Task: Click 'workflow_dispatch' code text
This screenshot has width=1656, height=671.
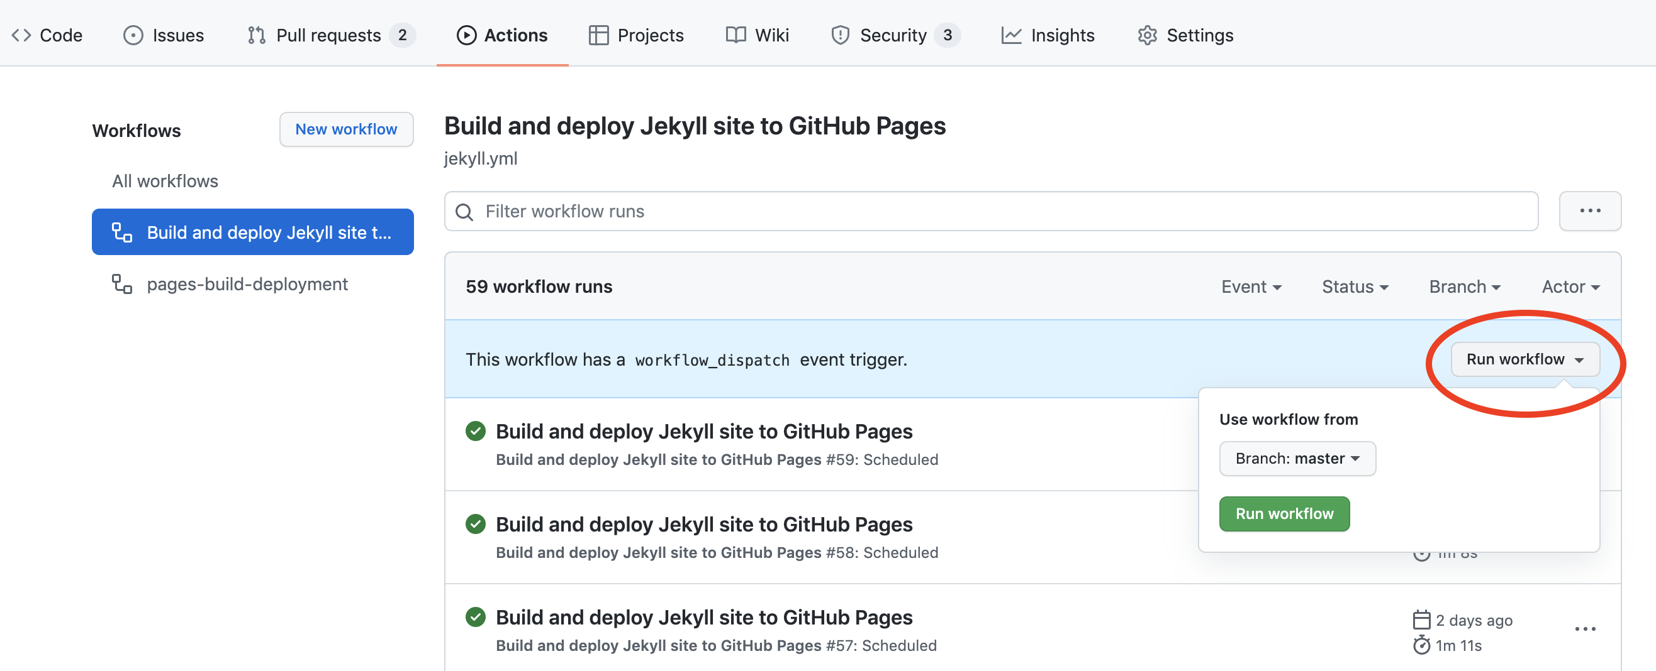Action: pos(712,360)
